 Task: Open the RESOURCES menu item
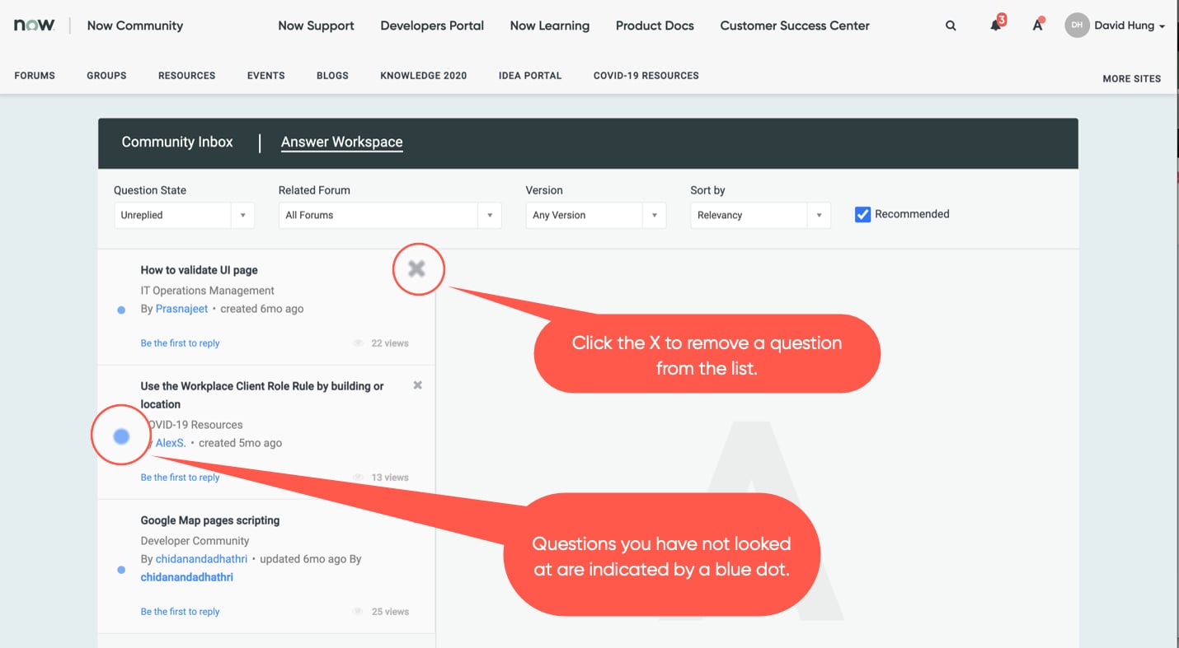pos(186,76)
